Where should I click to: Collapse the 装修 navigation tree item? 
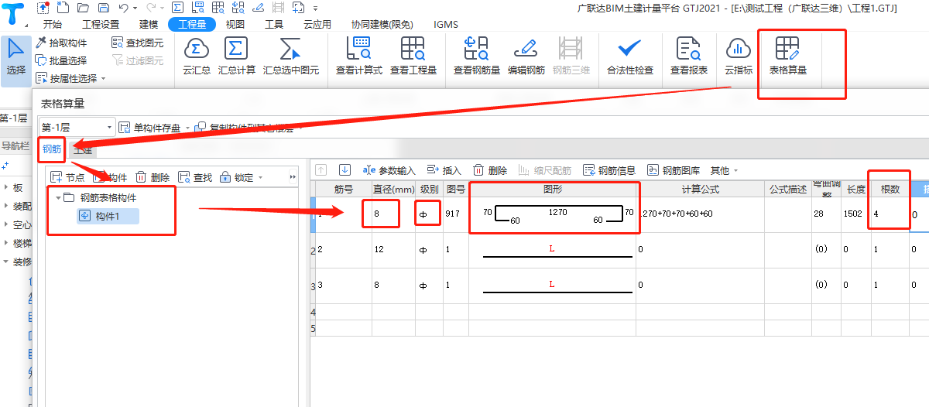[x=6, y=262]
